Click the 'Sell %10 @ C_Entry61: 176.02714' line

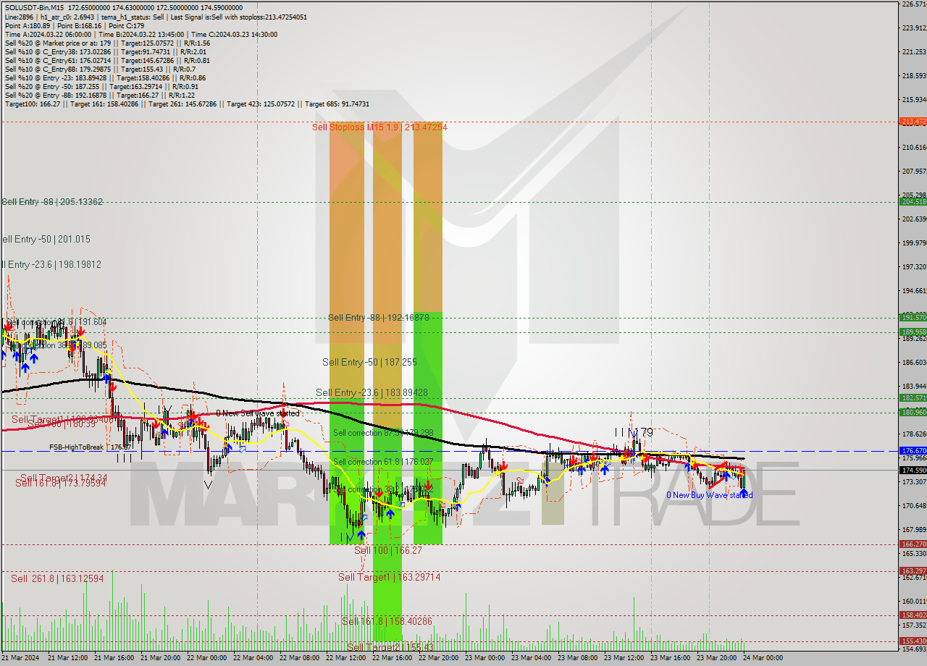coord(107,60)
